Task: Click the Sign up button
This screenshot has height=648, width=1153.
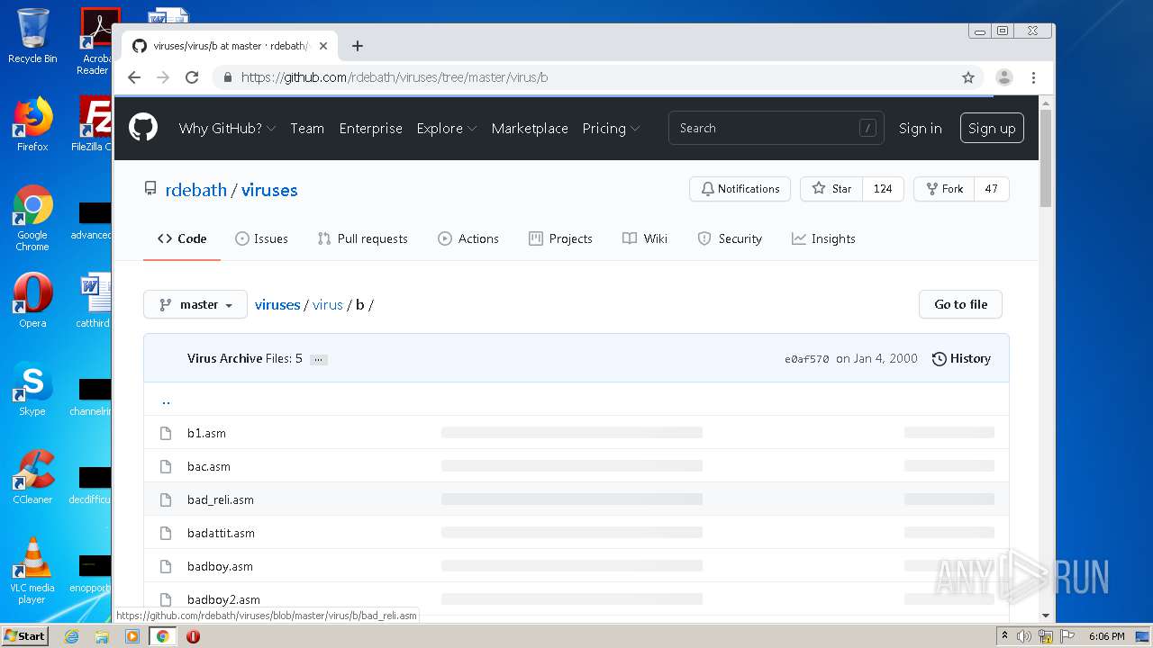Action: [x=992, y=128]
